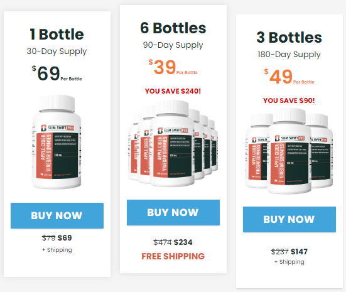Viewport: 346px width, 292px height.
Task: Click the $49 per bottle price
Action: click(289, 77)
